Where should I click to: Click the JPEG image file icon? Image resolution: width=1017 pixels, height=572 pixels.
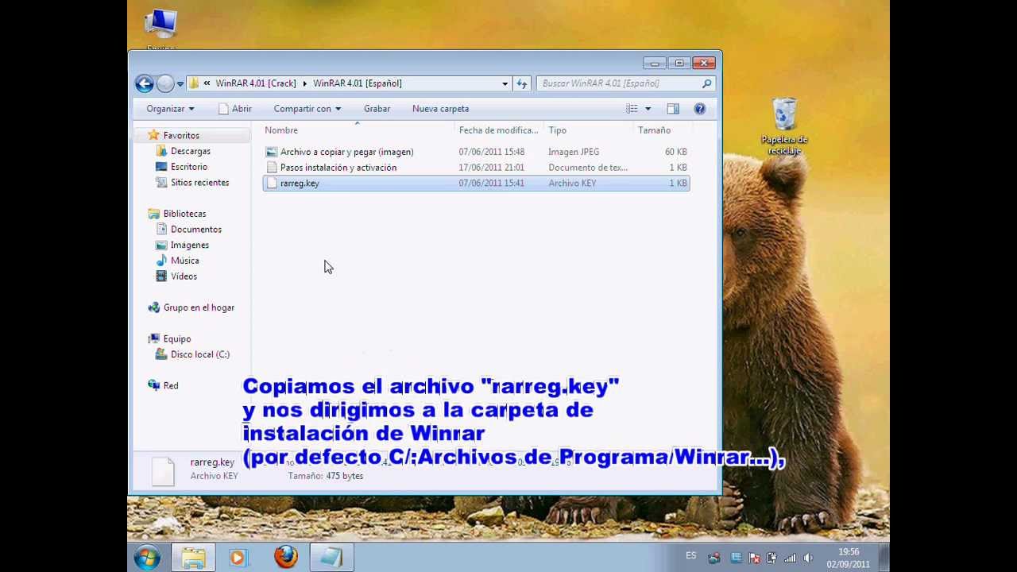pyautogui.click(x=272, y=152)
